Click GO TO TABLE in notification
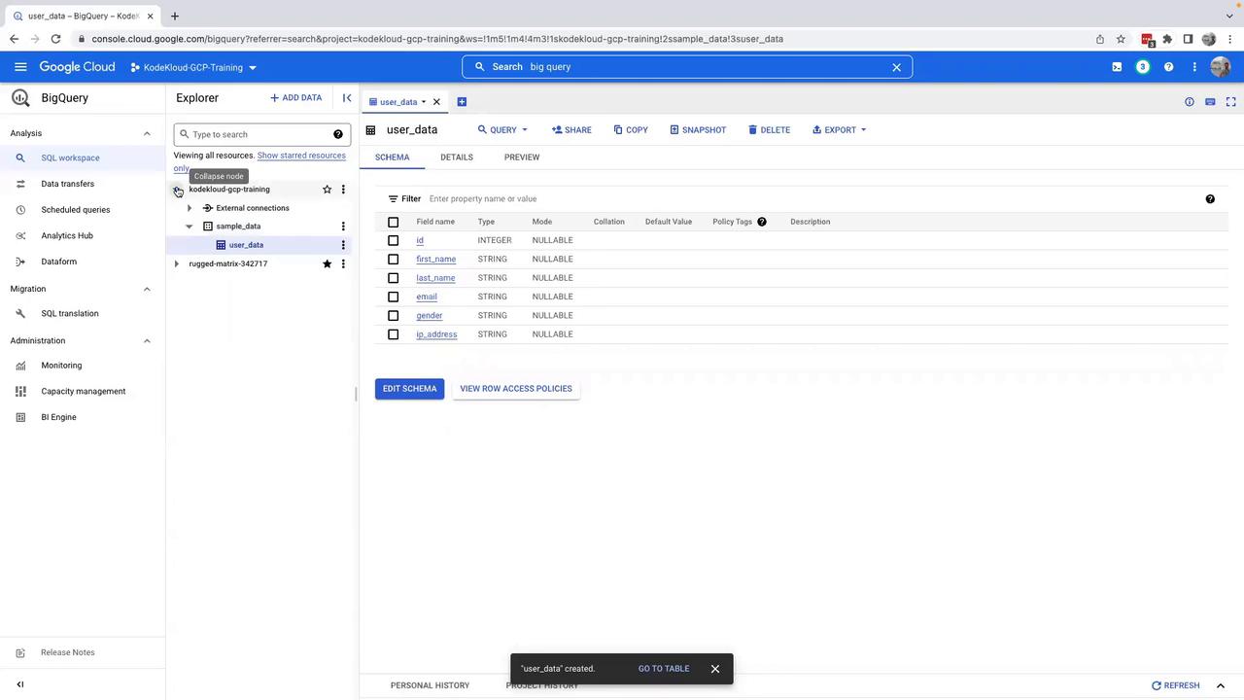 [x=664, y=669]
